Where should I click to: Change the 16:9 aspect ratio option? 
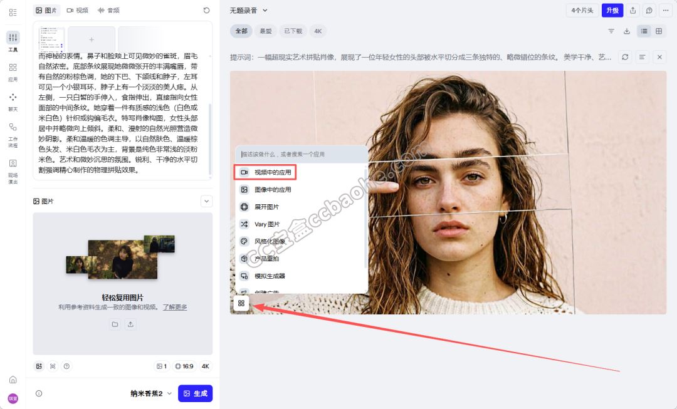click(x=184, y=366)
